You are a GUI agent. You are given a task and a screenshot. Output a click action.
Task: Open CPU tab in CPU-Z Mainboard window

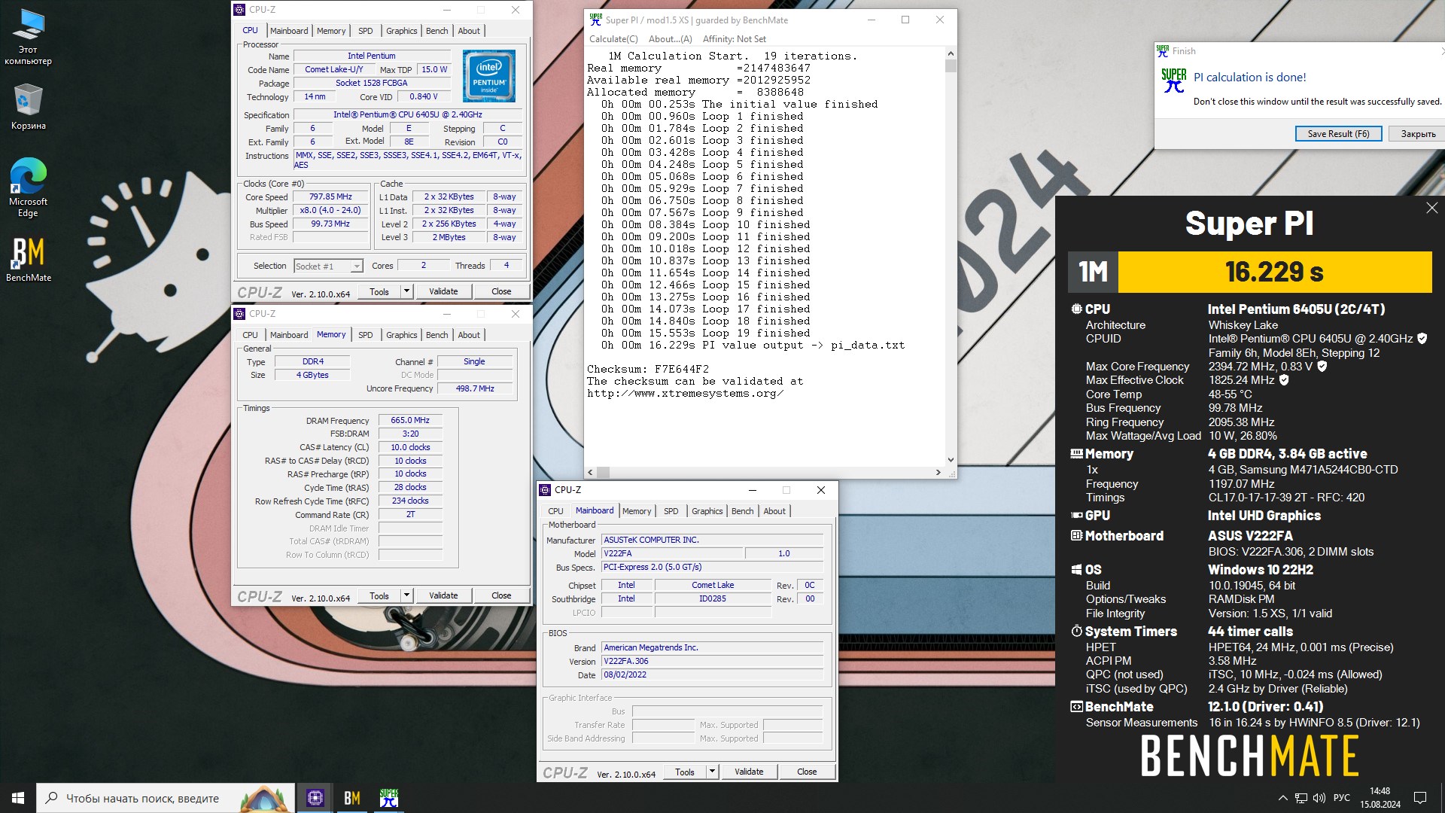(555, 511)
